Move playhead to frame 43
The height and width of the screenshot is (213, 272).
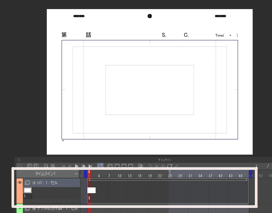pyautogui.click(x=231, y=176)
